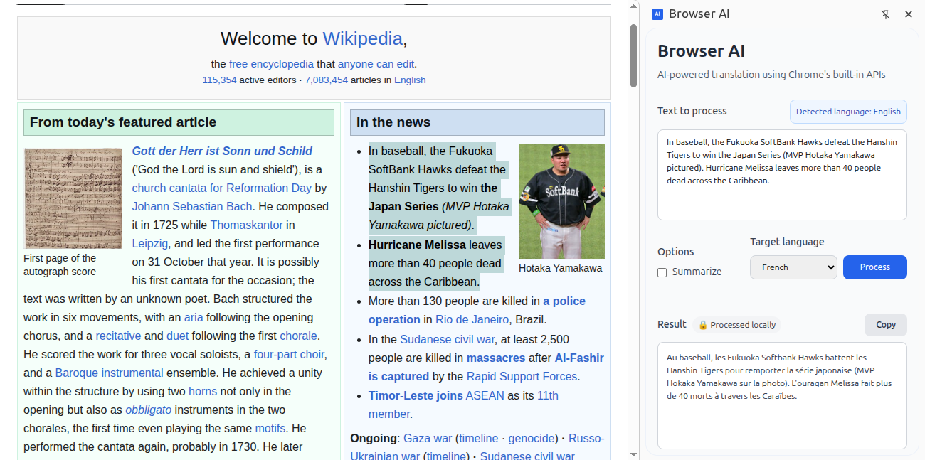The height and width of the screenshot is (460, 925).
Task: Open the obbligato link
Action: (149, 410)
